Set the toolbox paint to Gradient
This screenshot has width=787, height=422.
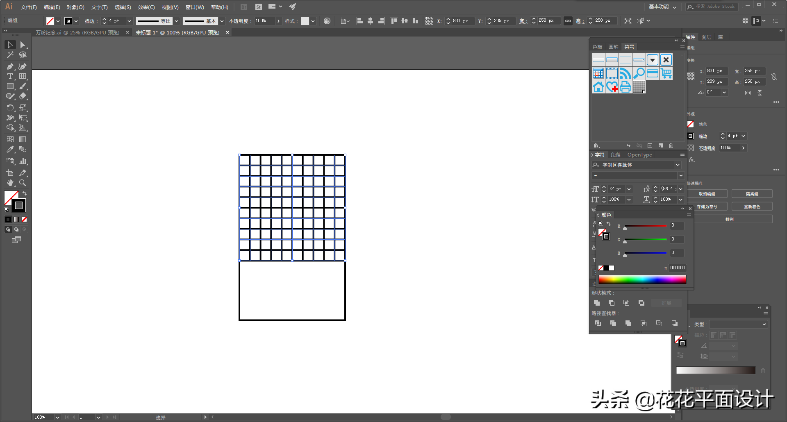16,220
